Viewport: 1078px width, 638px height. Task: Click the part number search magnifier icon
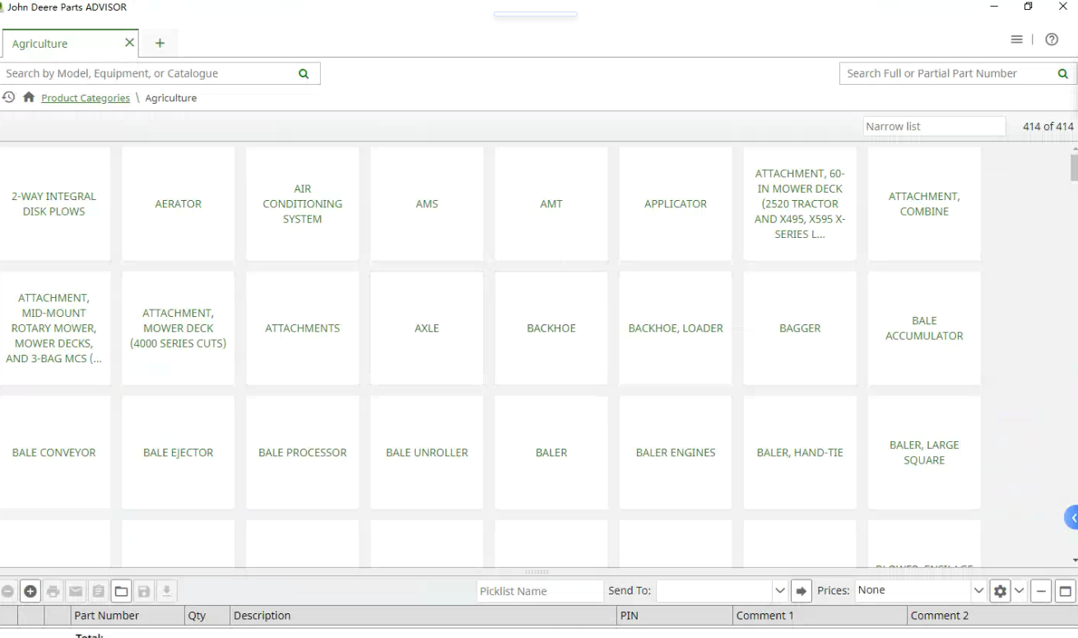coord(1063,73)
